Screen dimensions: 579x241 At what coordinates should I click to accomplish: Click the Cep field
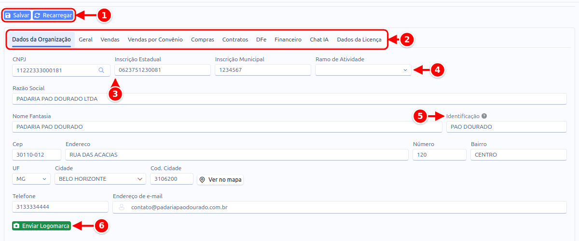[x=37, y=155]
